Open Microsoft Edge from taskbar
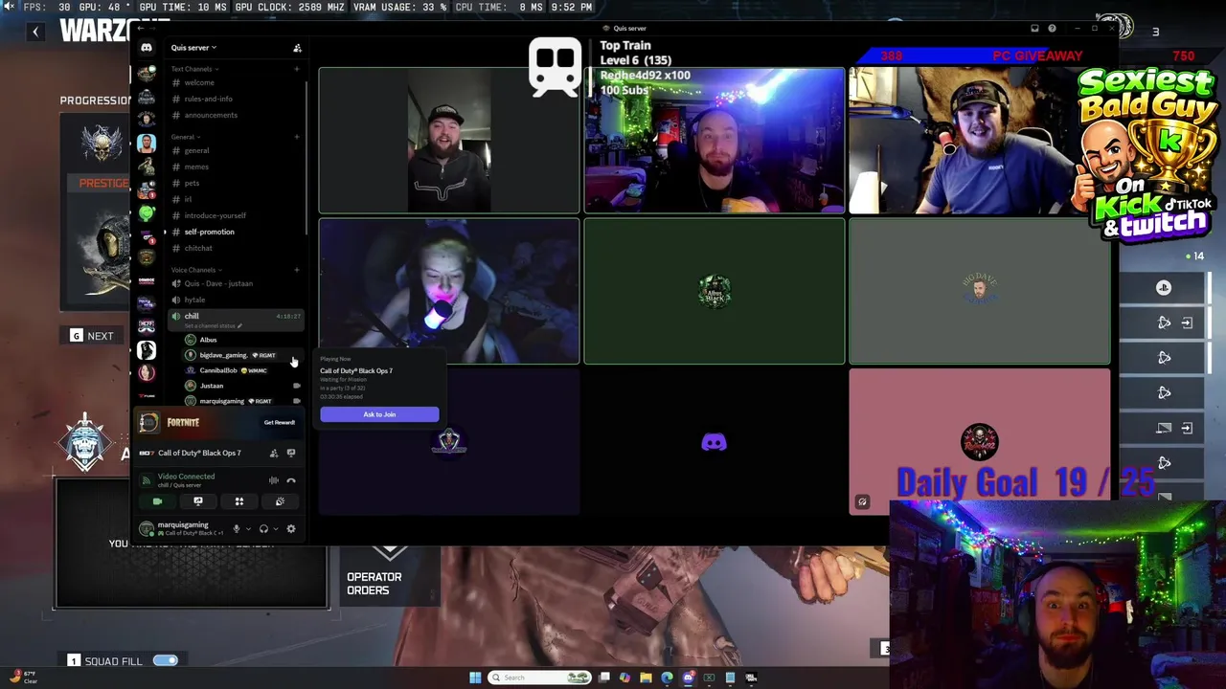The height and width of the screenshot is (689, 1226). tap(667, 678)
